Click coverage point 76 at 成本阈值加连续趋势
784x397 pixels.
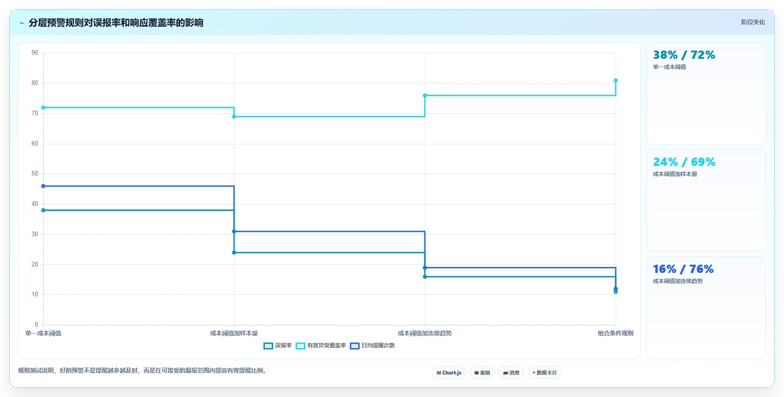coord(425,96)
